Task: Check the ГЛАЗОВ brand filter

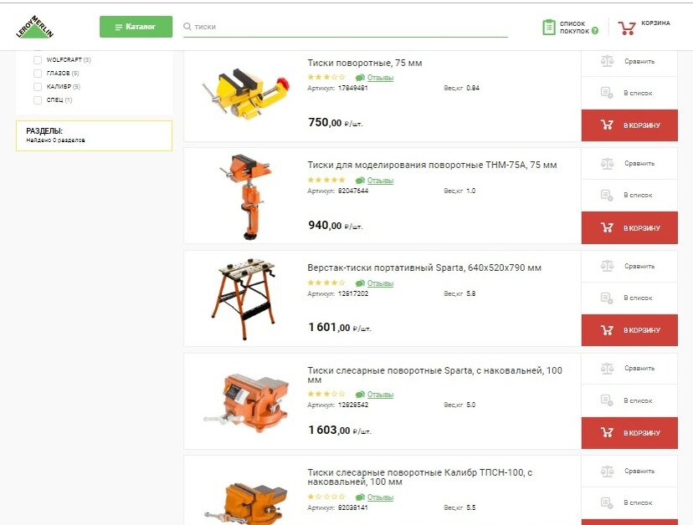Action: click(x=38, y=74)
